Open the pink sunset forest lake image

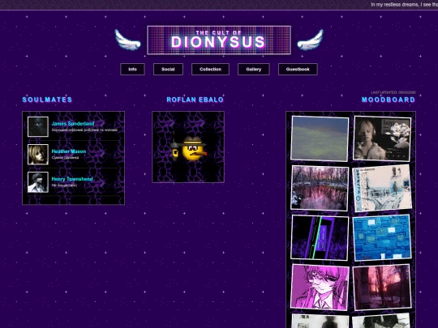point(320,188)
